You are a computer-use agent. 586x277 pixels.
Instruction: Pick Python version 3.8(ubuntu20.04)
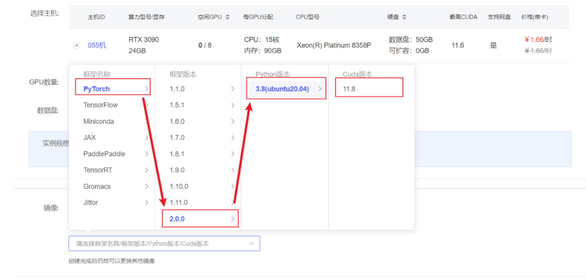click(x=282, y=89)
